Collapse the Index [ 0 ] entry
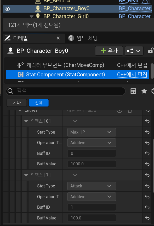Viewport: 154px width, 226px height. 26,121
